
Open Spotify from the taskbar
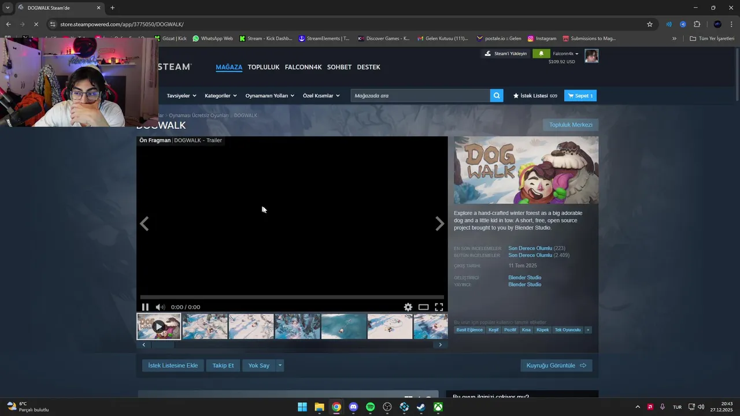click(371, 407)
